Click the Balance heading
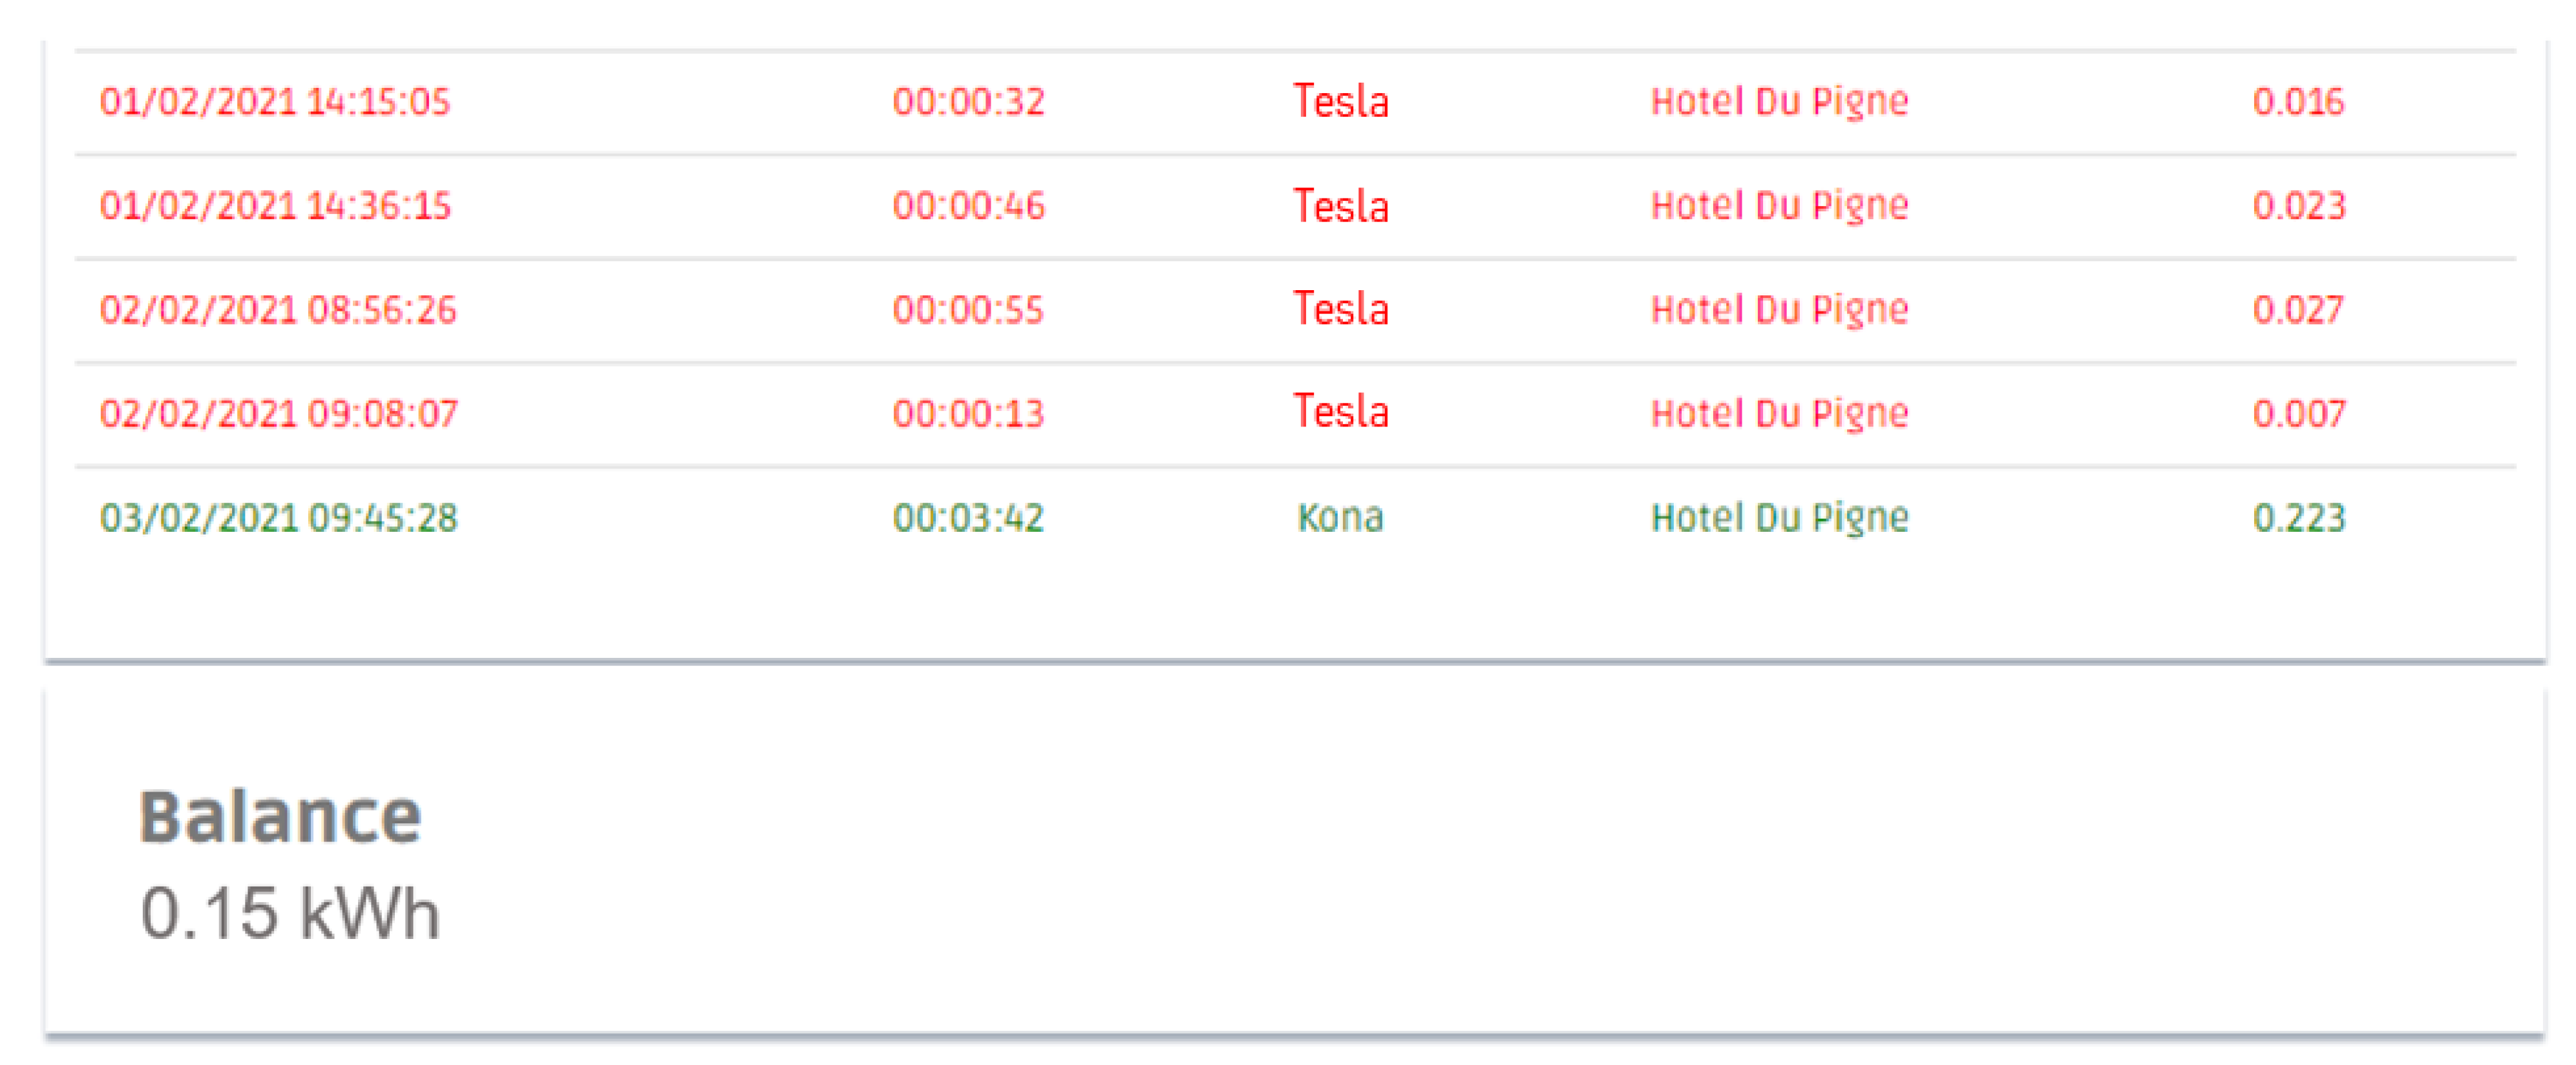The image size is (2576, 1065). [280, 818]
